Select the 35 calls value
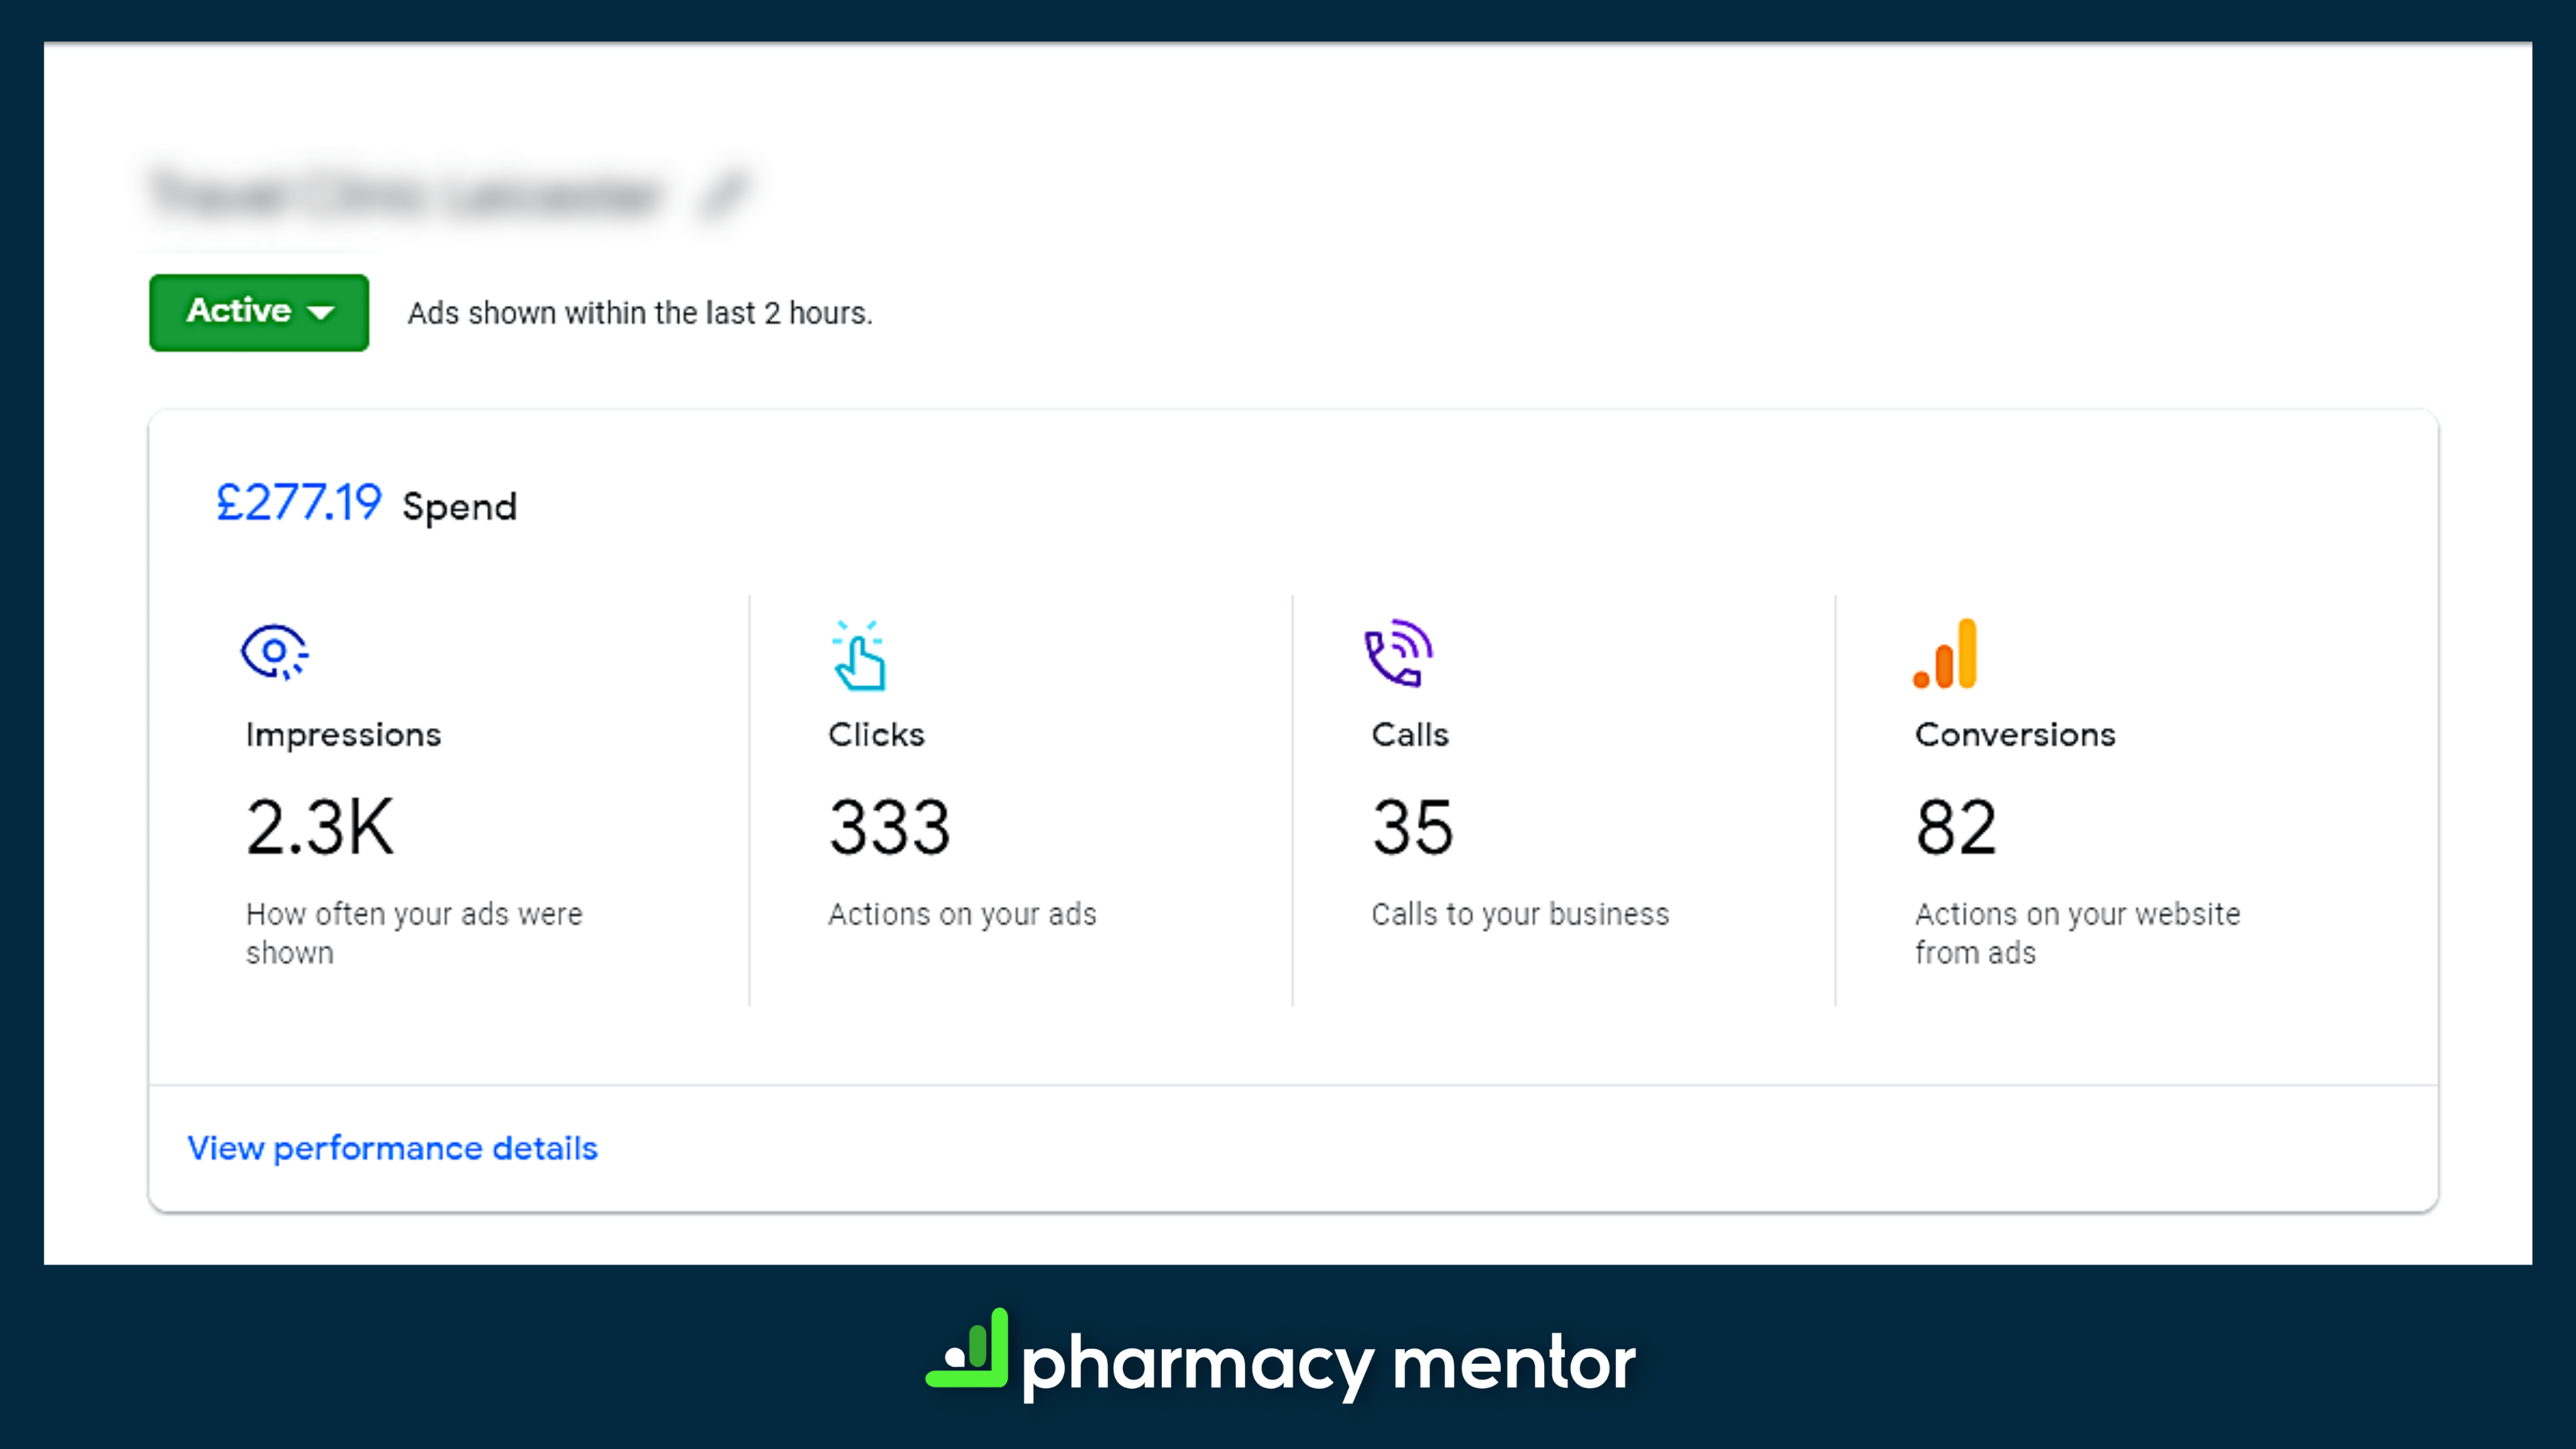 [1412, 827]
